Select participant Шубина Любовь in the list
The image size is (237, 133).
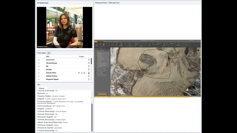tap(64, 76)
